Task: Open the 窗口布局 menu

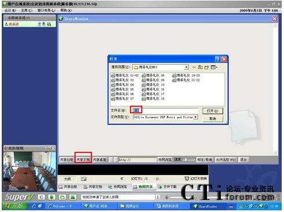Action: click(46, 10)
